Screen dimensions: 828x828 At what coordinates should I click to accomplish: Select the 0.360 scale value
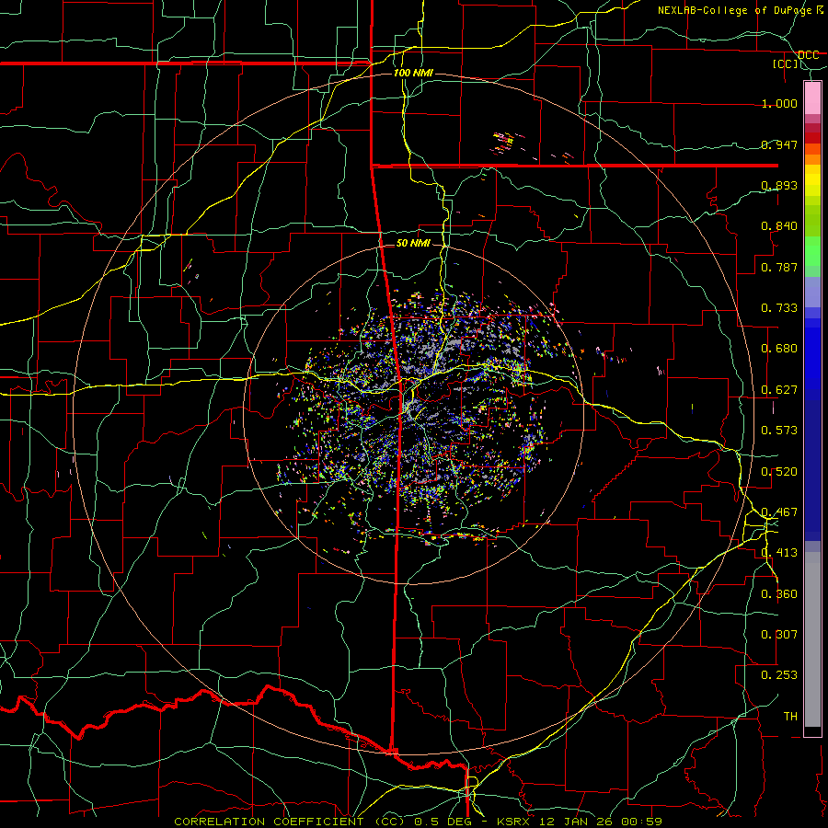(779, 594)
